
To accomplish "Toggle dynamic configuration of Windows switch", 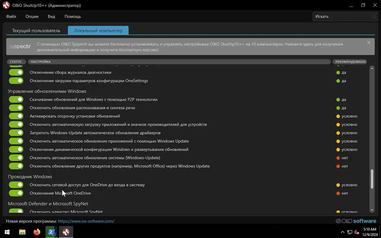I will [16, 149].
